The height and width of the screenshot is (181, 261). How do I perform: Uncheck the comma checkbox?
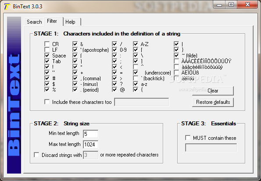click(75, 78)
